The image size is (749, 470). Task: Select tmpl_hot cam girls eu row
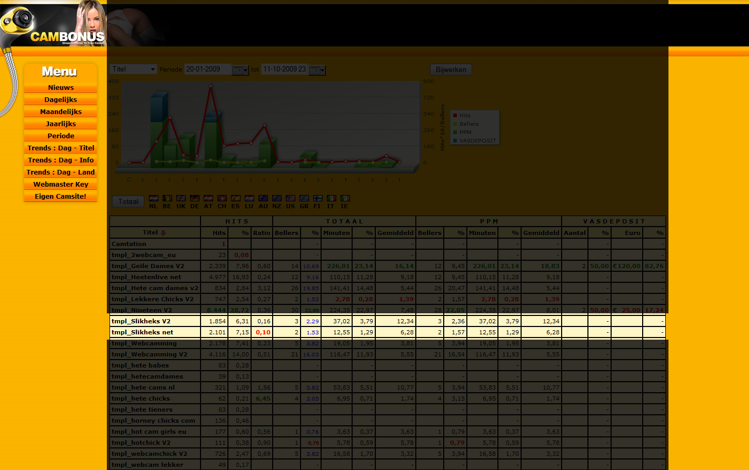pyautogui.click(x=387, y=432)
